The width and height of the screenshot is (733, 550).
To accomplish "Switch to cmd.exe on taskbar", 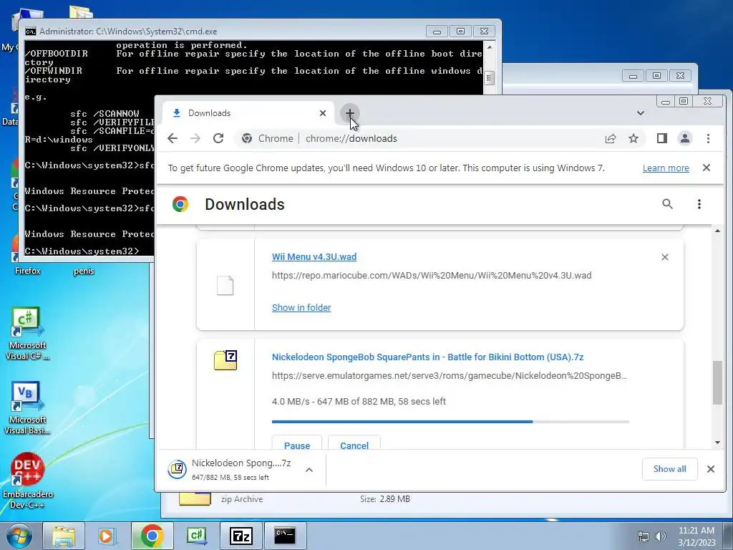I will [285, 536].
